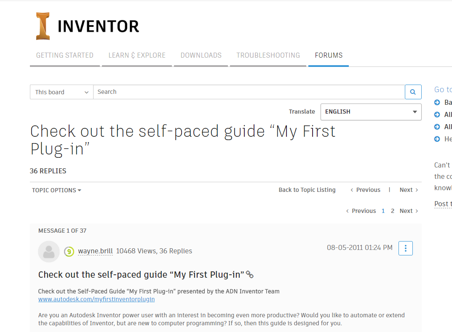Open the This board search scope dropdown
The image size is (452, 332).
[61, 92]
